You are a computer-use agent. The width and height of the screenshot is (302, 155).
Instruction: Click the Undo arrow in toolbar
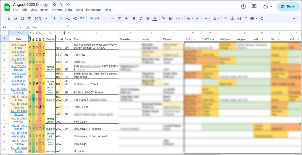click(x=9, y=18)
